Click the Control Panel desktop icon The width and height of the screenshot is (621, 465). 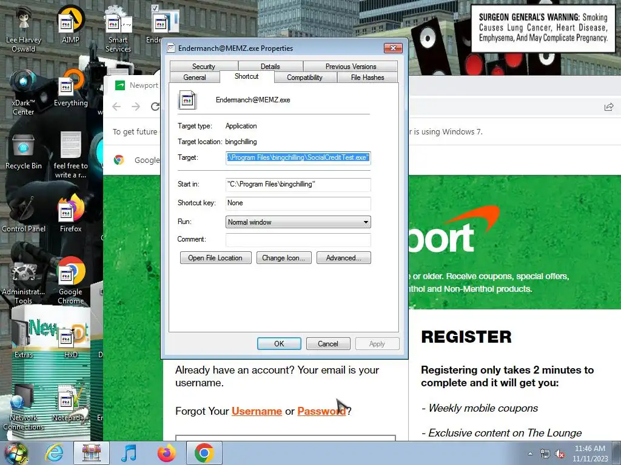[x=24, y=214]
